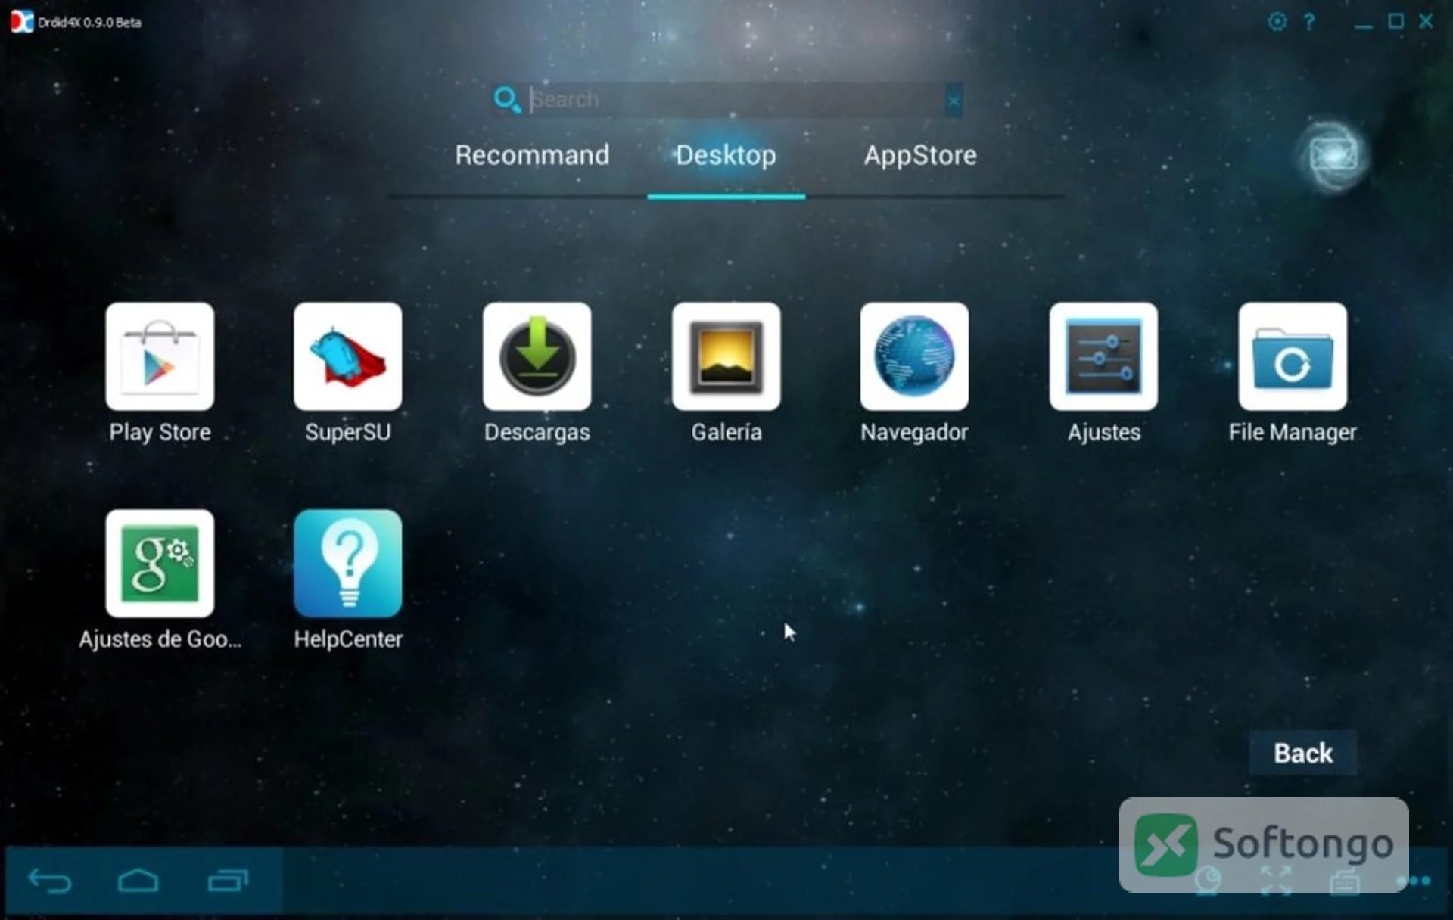
Task: Switch to the AppStore tab
Action: click(920, 155)
